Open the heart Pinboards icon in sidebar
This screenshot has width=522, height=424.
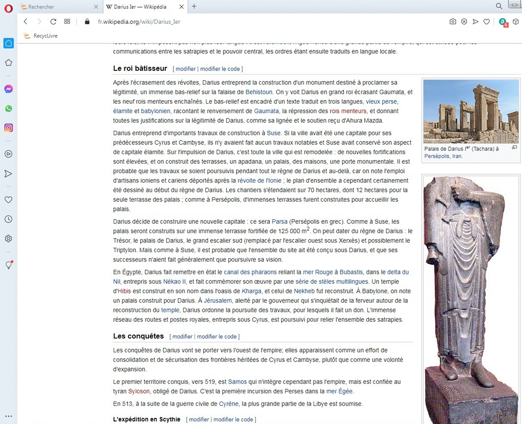click(x=9, y=200)
